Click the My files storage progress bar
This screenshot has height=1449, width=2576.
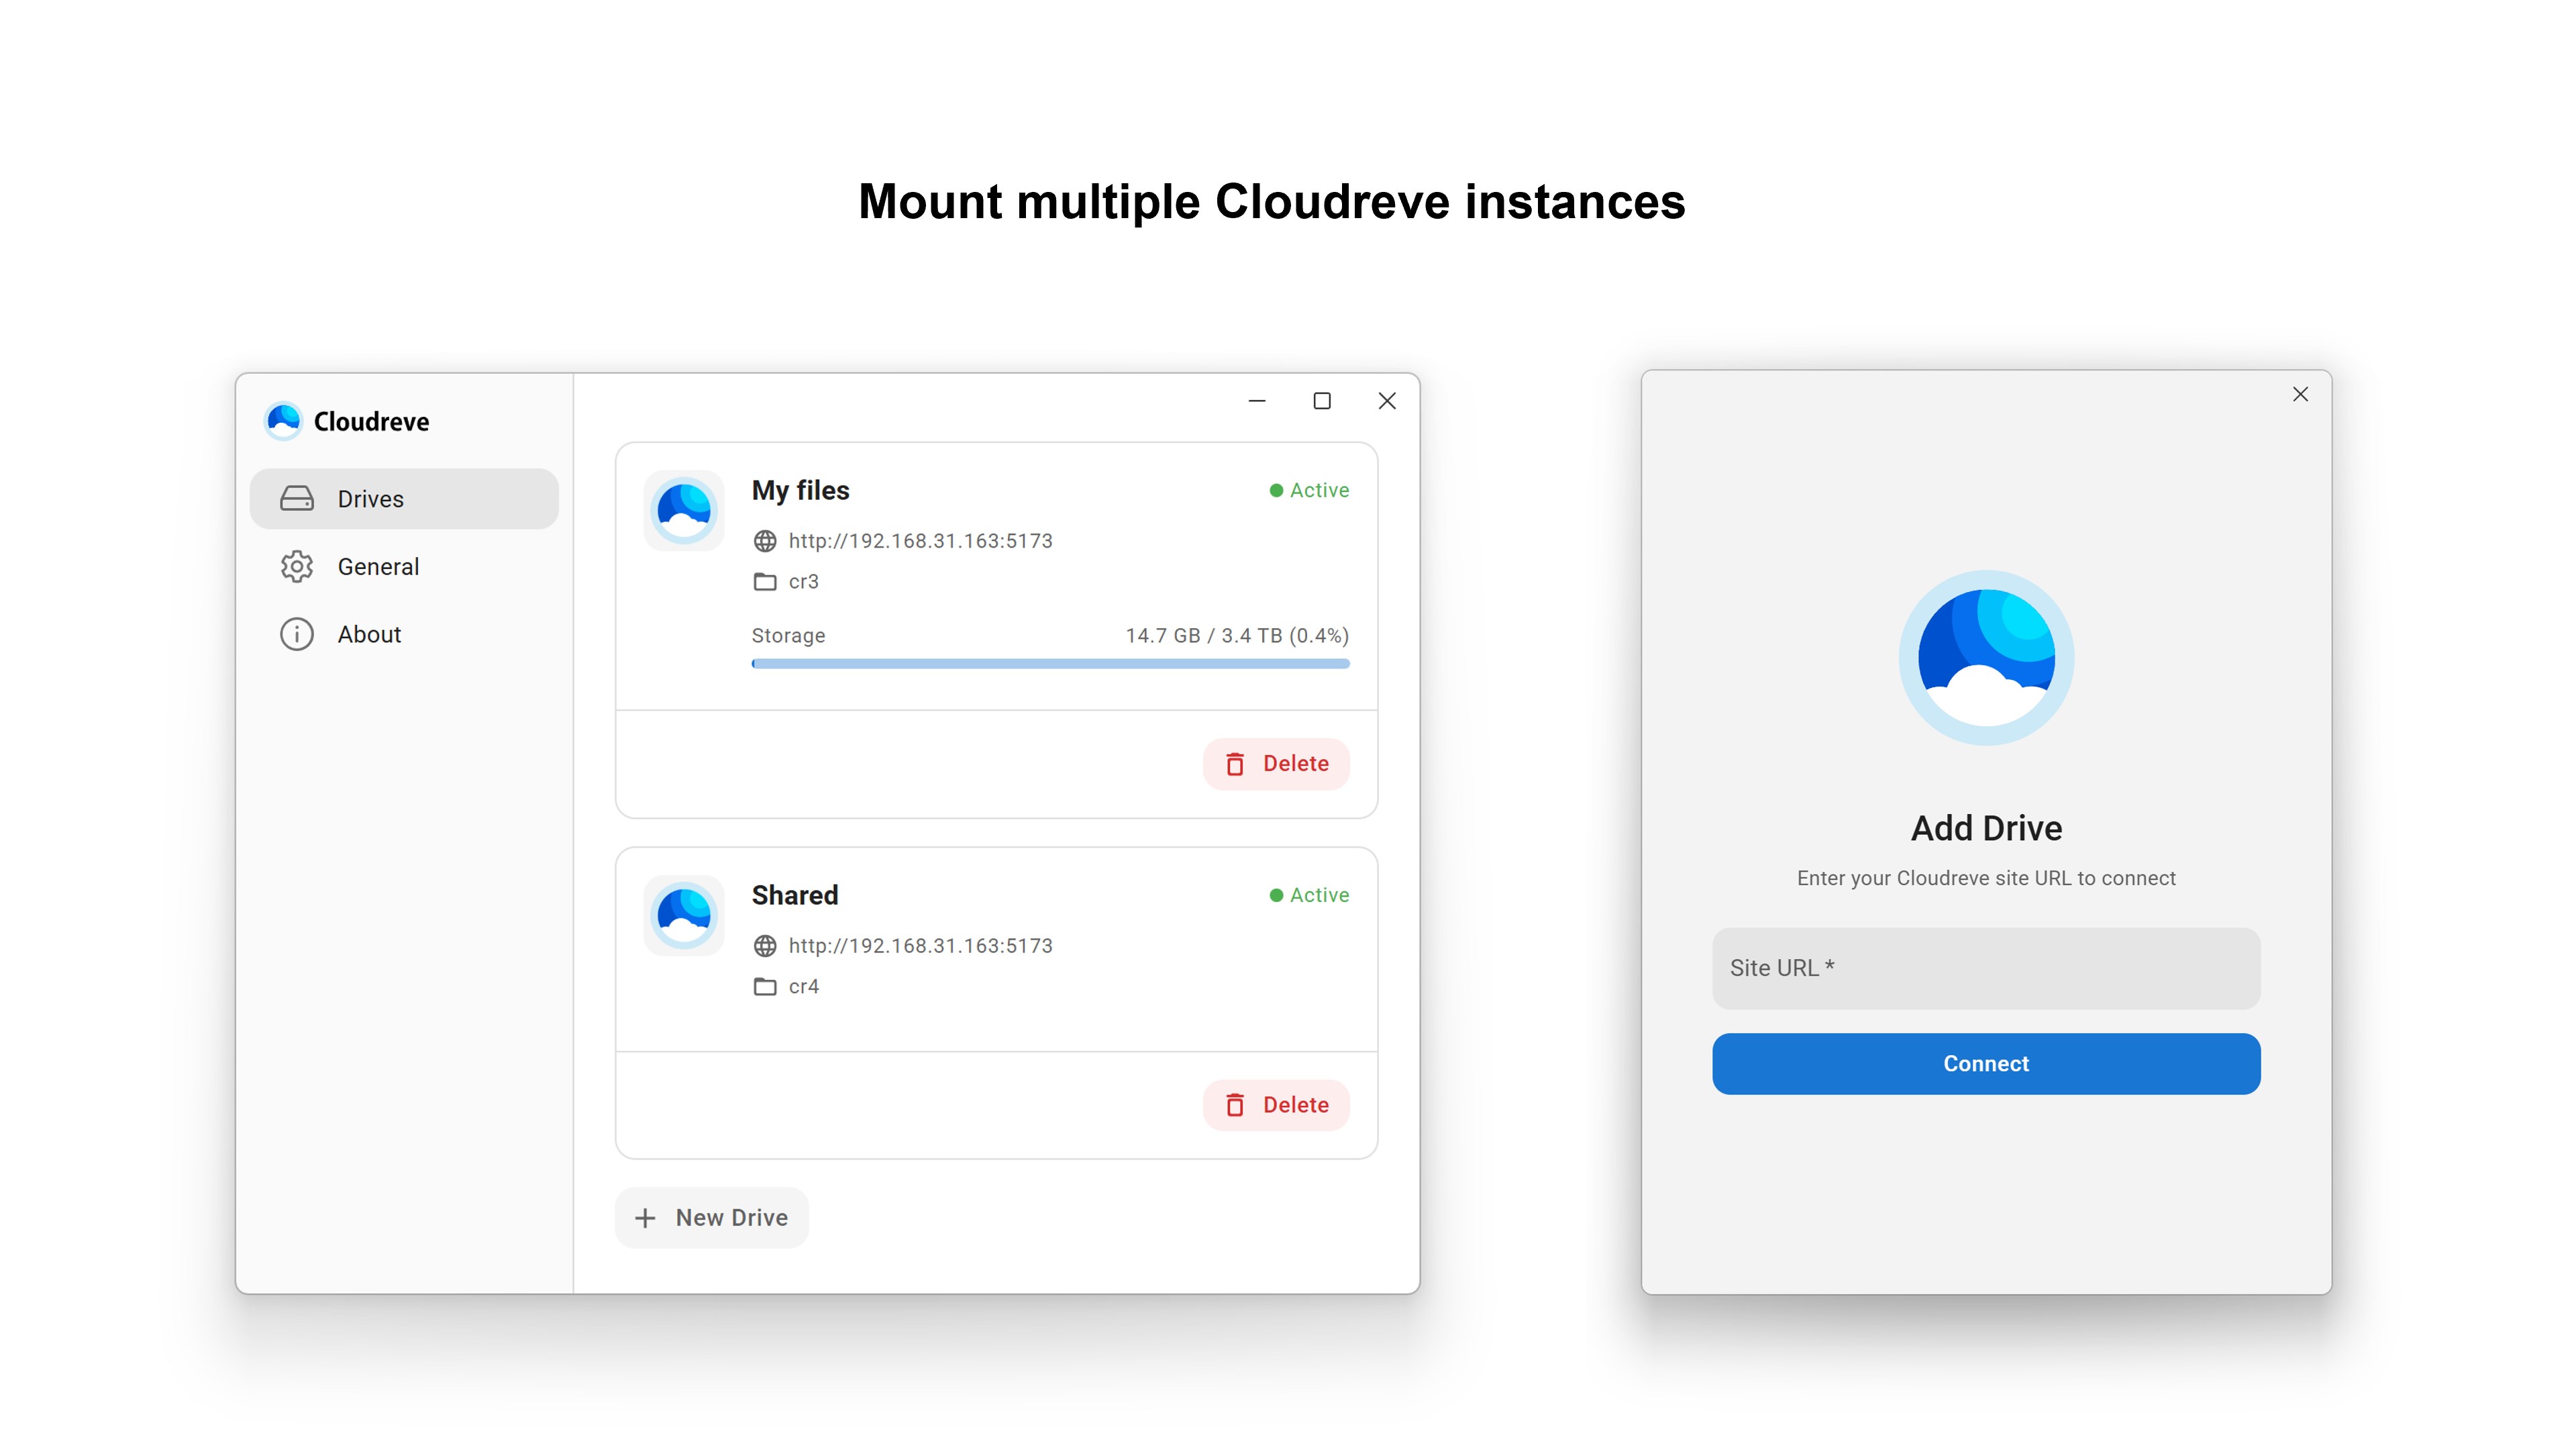(x=1050, y=664)
